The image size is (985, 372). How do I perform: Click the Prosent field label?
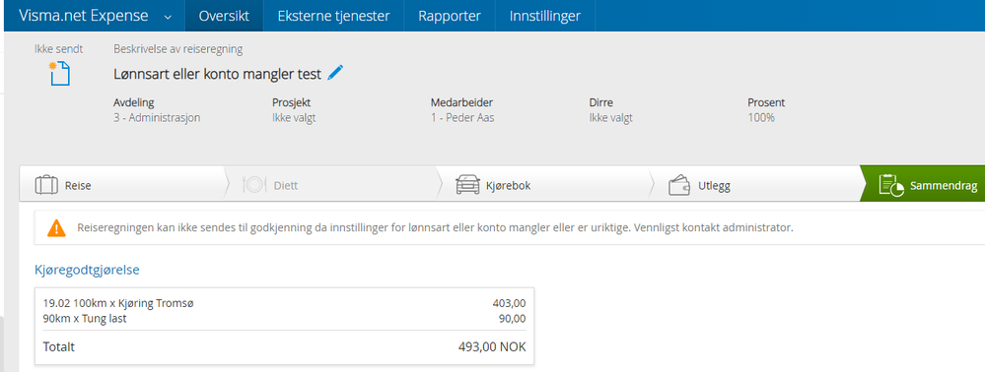click(766, 102)
